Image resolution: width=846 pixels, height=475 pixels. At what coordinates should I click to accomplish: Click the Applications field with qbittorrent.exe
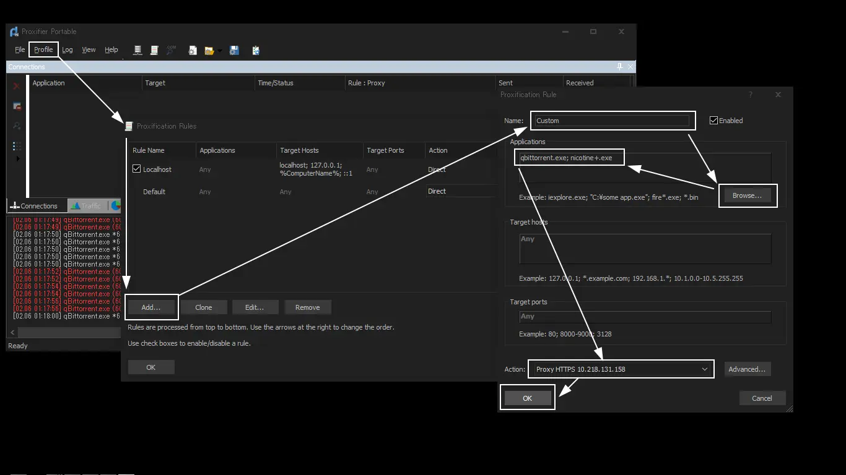pyautogui.click(x=645, y=168)
